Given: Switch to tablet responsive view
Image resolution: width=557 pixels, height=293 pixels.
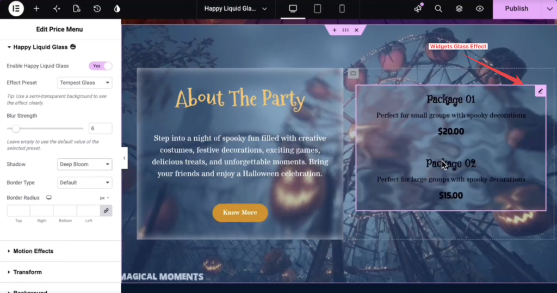Looking at the screenshot, I should coord(317,9).
